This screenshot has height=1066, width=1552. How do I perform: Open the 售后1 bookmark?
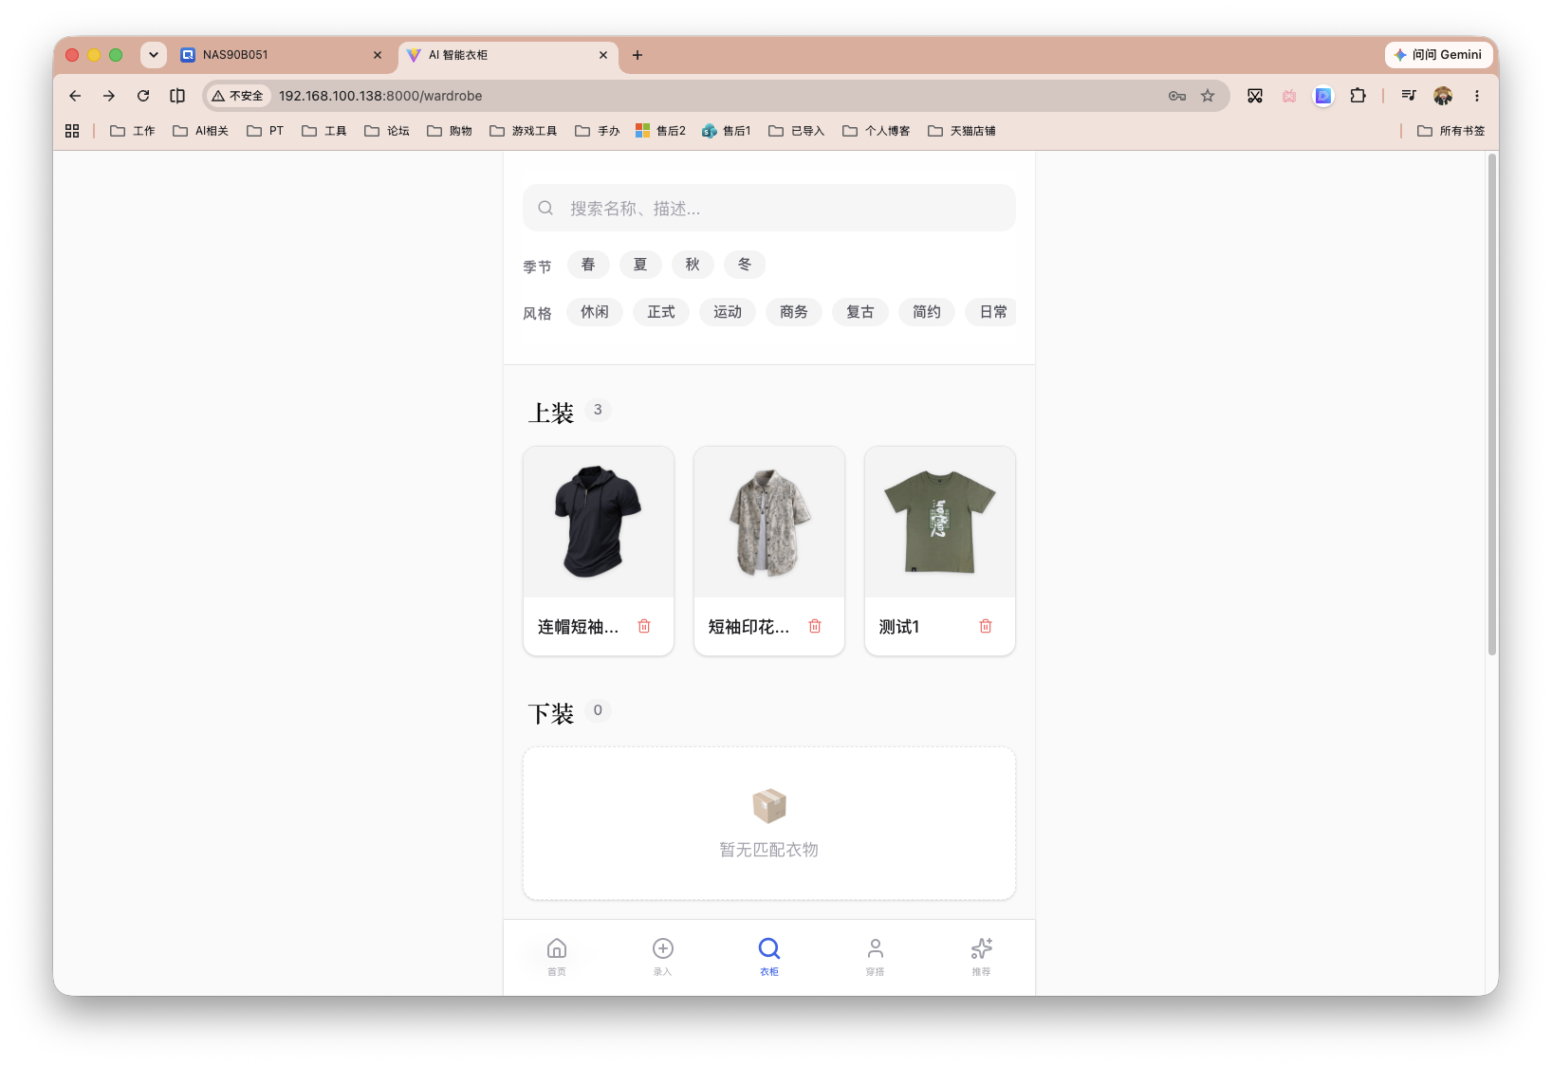pyautogui.click(x=727, y=131)
